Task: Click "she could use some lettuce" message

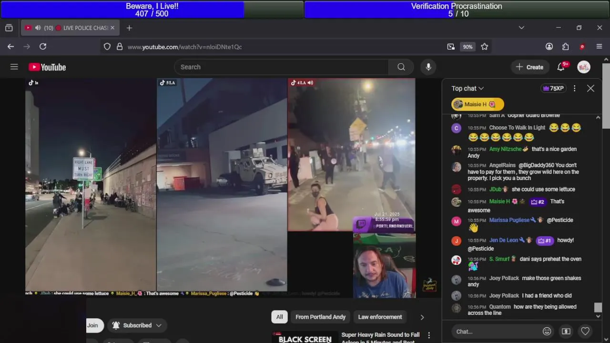Action: 543,189
